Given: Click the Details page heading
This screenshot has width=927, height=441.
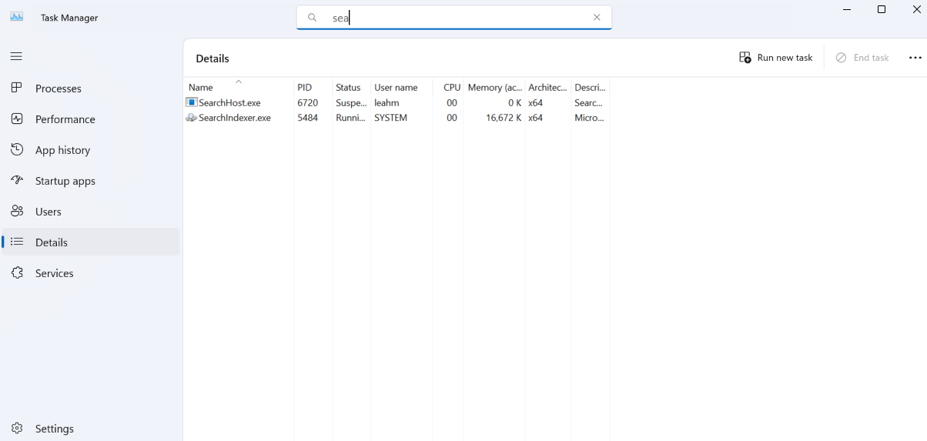Looking at the screenshot, I should [x=213, y=58].
